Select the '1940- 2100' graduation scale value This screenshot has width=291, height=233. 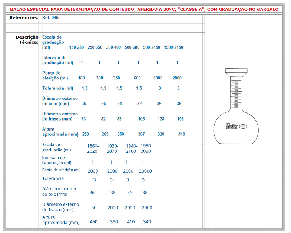click(131, 149)
